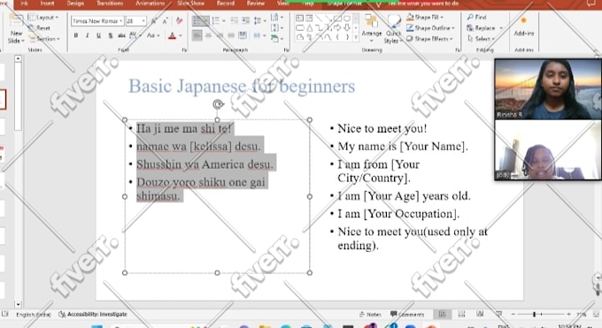Click the rotation handle above the text box
The image size is (602, 328).
coord(218,104)
